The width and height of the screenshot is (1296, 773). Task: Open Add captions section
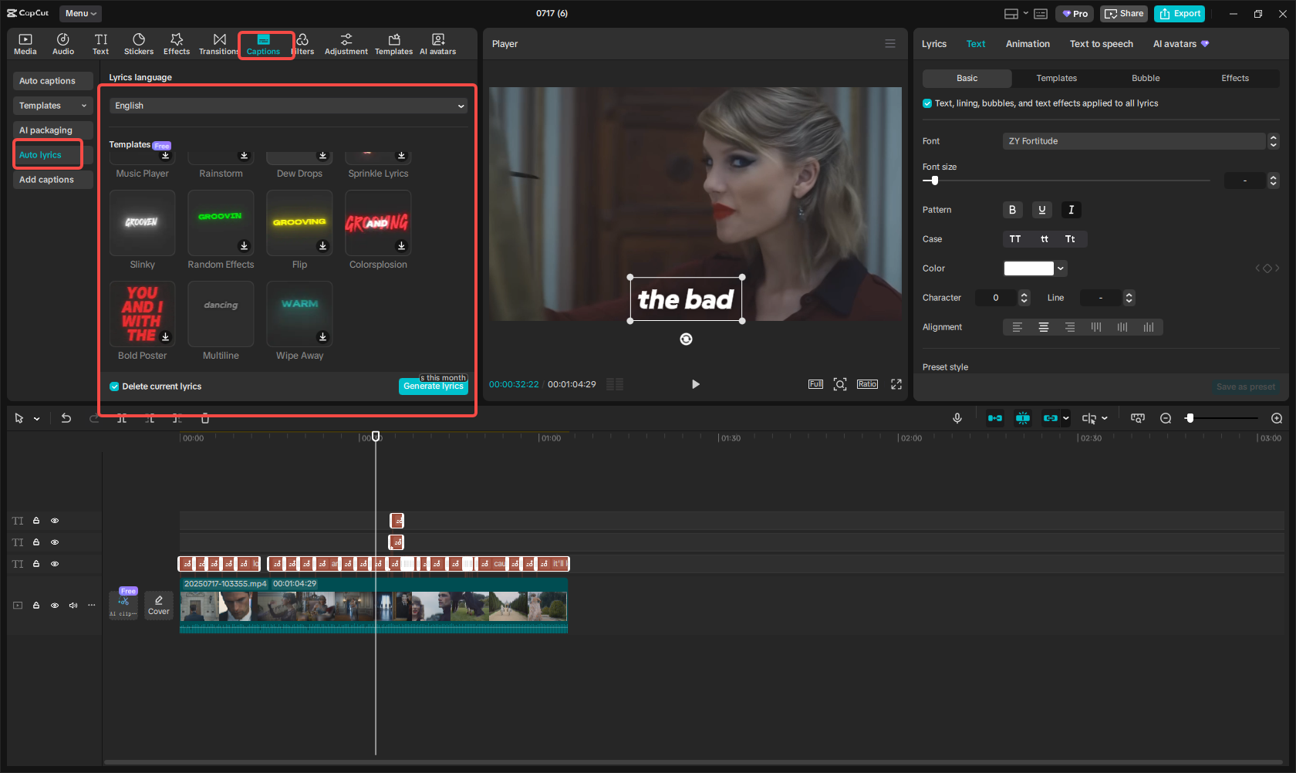coord(53,180)
